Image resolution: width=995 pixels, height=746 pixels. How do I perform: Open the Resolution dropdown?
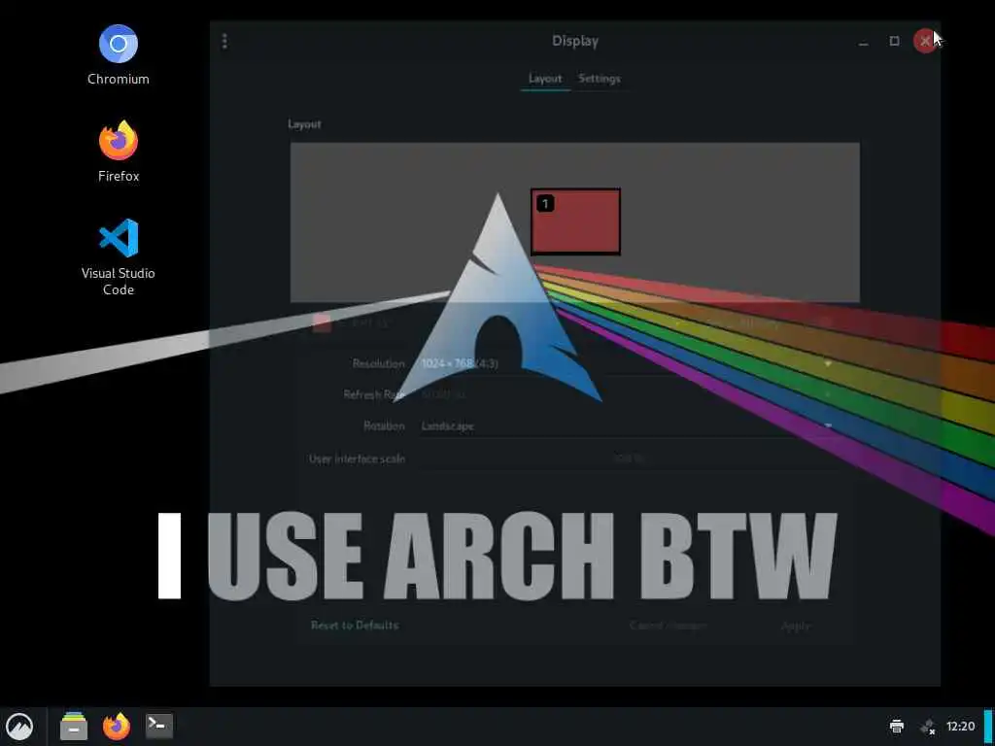627,363
